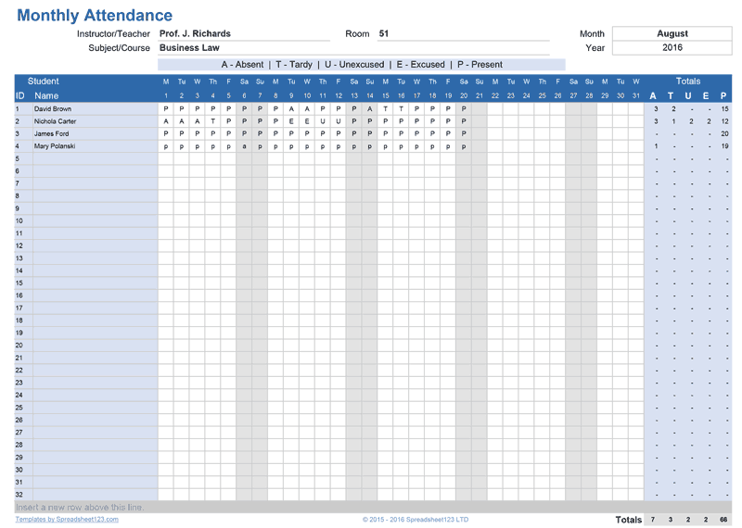The width and height of the screenshot is (742, 528).
Task: Select the 'James Ford' student name
Action: pos(51,134)
